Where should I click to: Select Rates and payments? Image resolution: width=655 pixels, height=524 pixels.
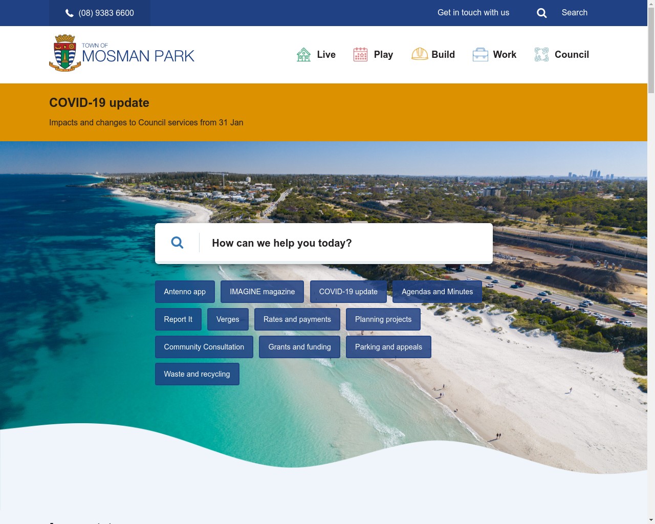click(297, 319)
